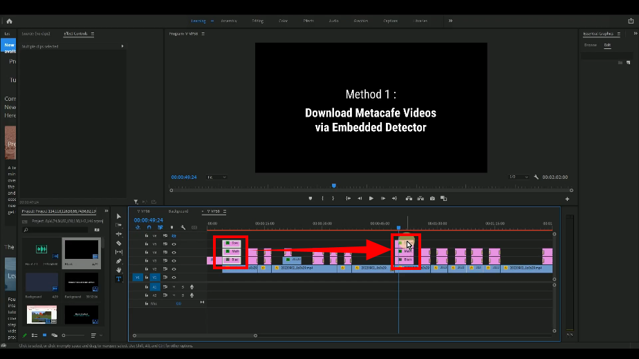This screenshot has height=359, width=639.
Task: Switch to the Effects workspace
Action: (308, 21)
